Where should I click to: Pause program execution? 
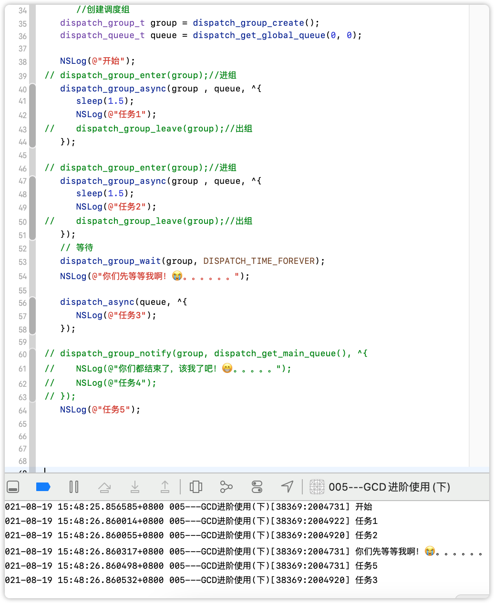click(74, 487)
